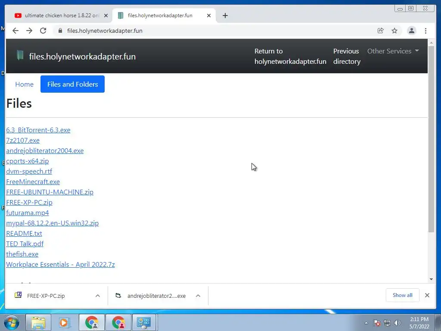This screenshot has width=441, height=331.
Task: Download cports-x64.zip
Action: (28, 161)
